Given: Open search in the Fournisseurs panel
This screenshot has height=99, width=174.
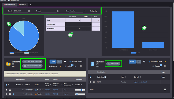Looking at the screenshot, I should tap(139, 61).
